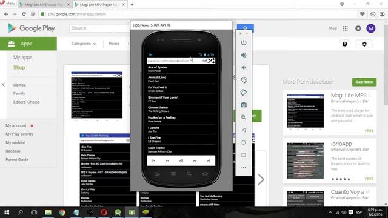Select the song "Animal (Live)"
The width and height of the screenshot is (388, 218).
click(181, 79)
